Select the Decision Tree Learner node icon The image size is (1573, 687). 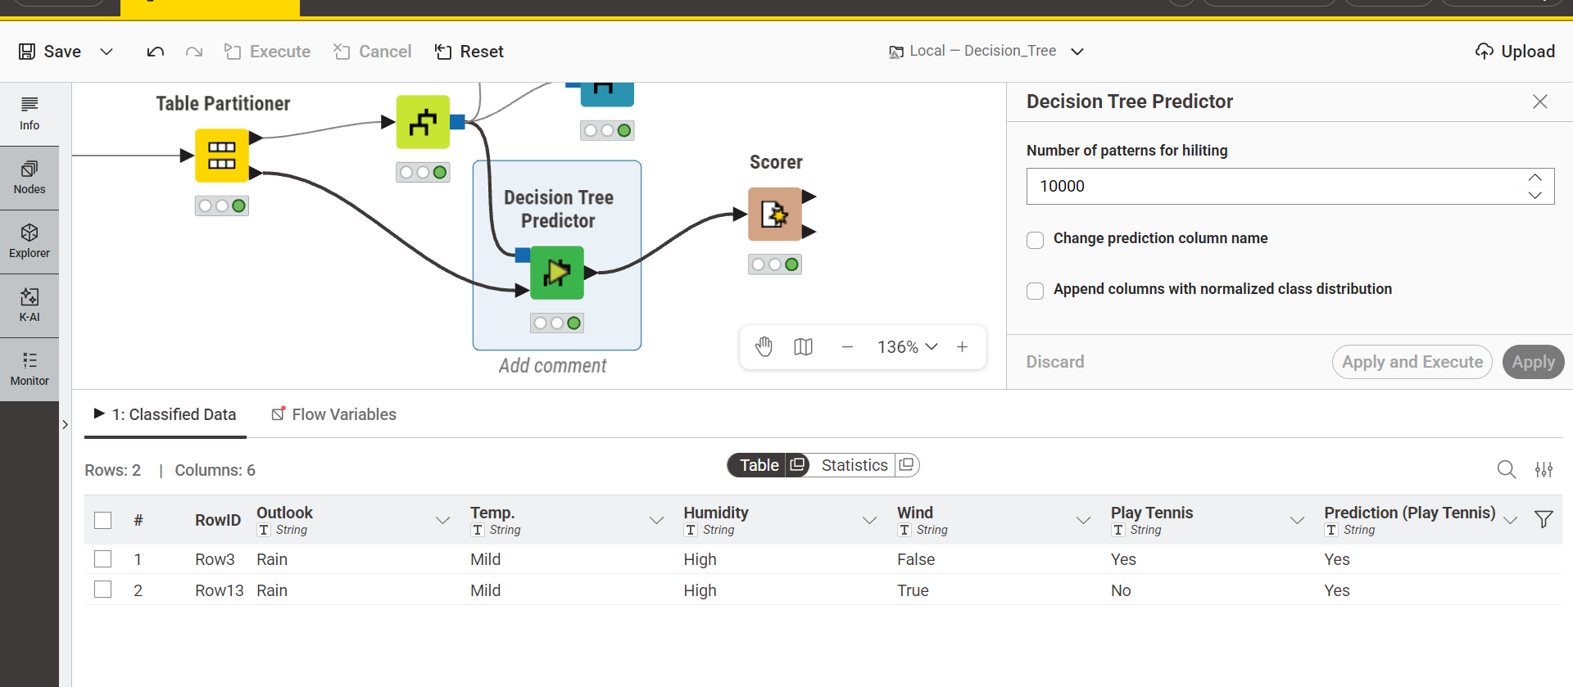click(423, 122)
